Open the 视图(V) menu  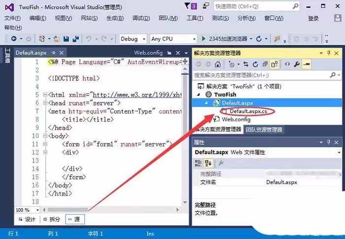click(x=64, y=18)
